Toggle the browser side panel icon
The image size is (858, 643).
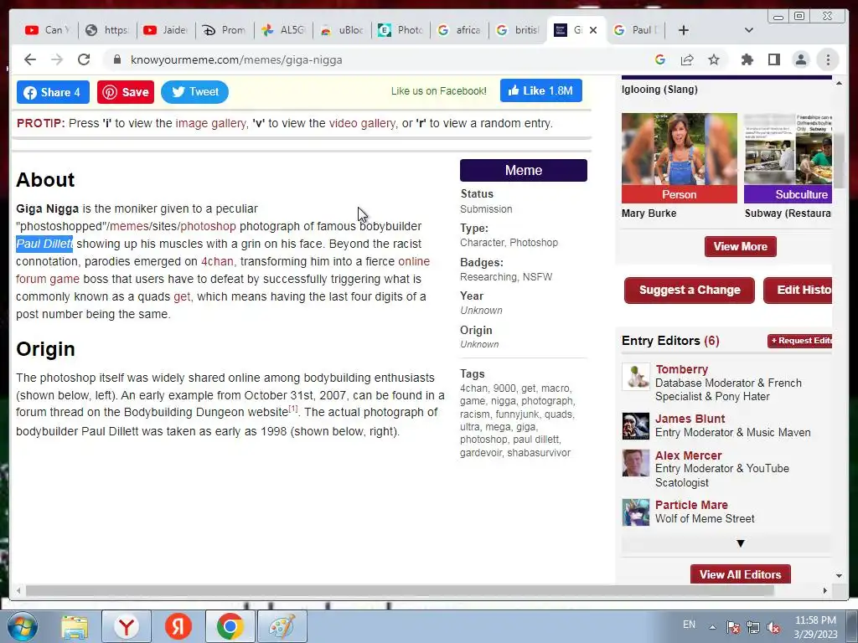click(x=773, y=59)
